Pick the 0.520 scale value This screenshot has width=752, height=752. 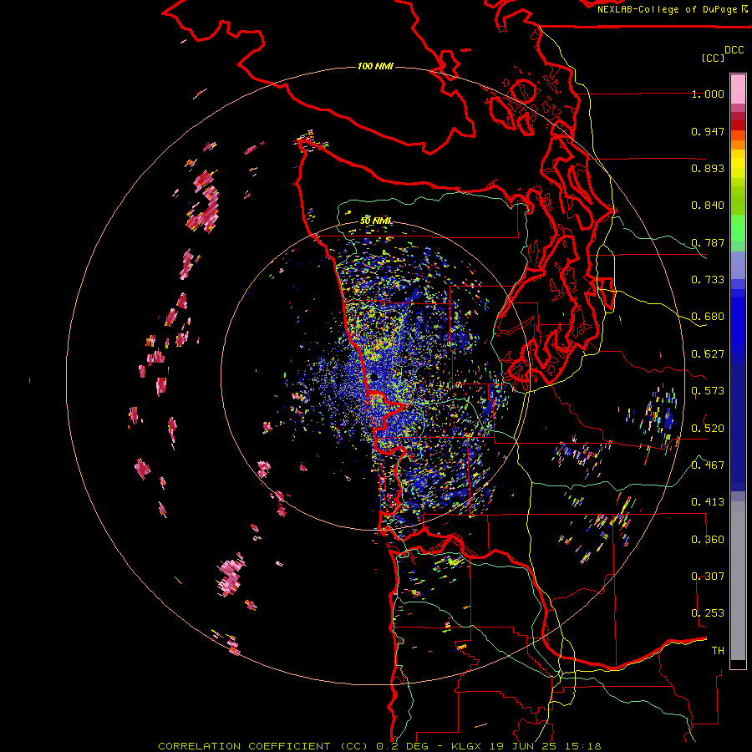pos(708,429)
